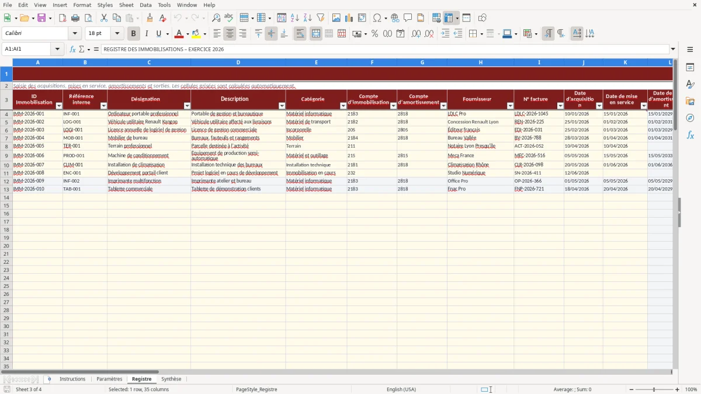Click Format as Date icon
Viewport: 701px width, 394px height.
[400, 34]
